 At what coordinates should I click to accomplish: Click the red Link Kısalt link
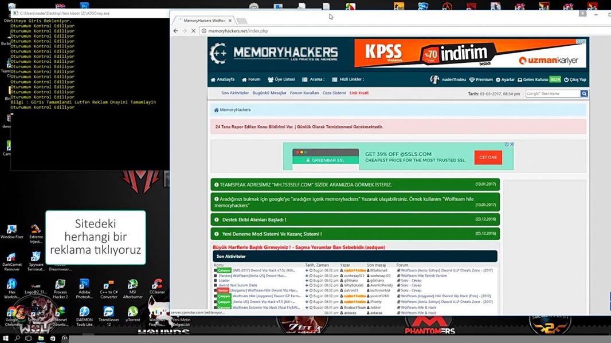tap(359, 93)
